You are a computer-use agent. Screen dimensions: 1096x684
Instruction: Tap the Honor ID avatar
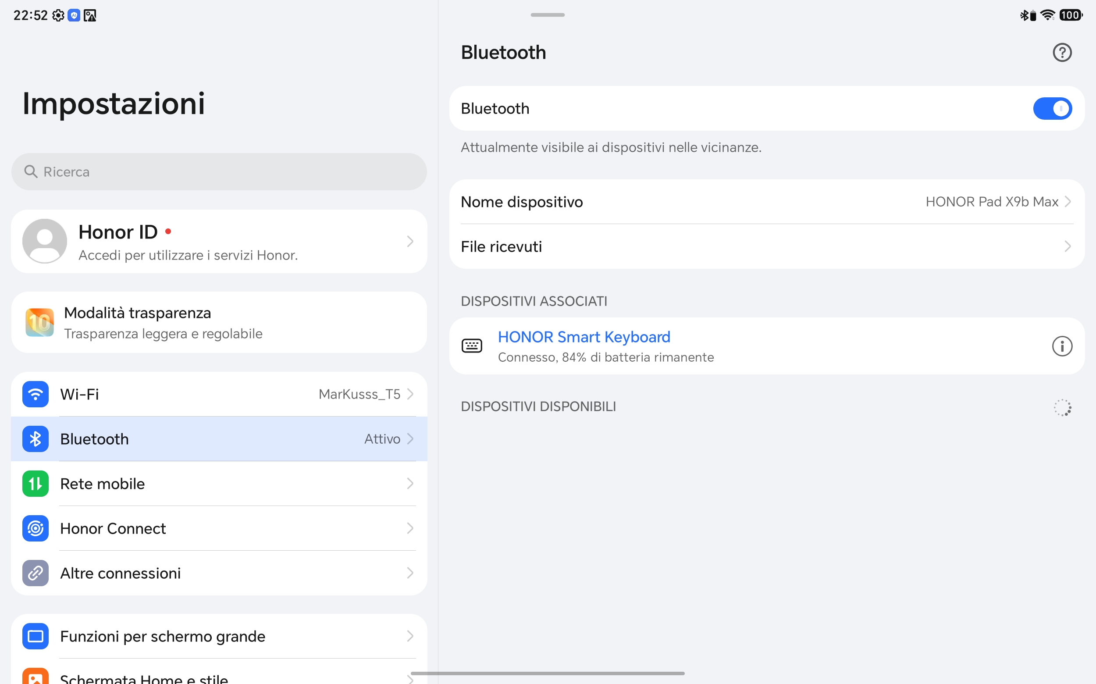point(44,241)
